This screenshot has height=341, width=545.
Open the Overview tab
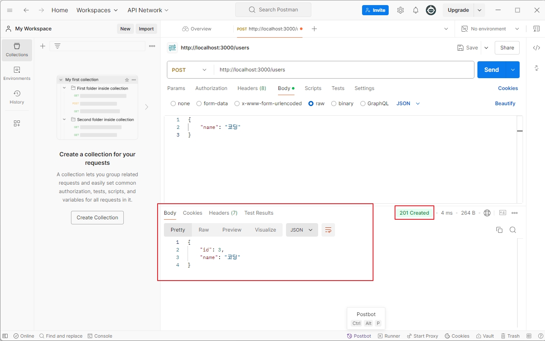point(197,29)
